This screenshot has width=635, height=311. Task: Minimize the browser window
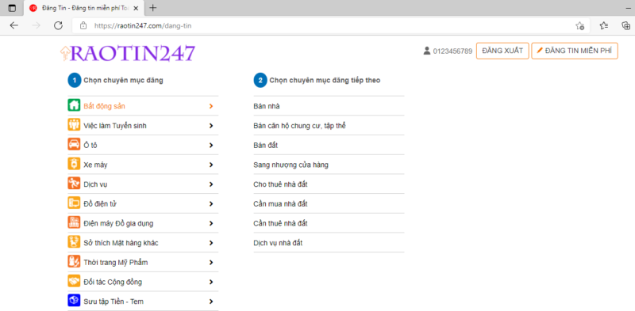pos(628,8)
